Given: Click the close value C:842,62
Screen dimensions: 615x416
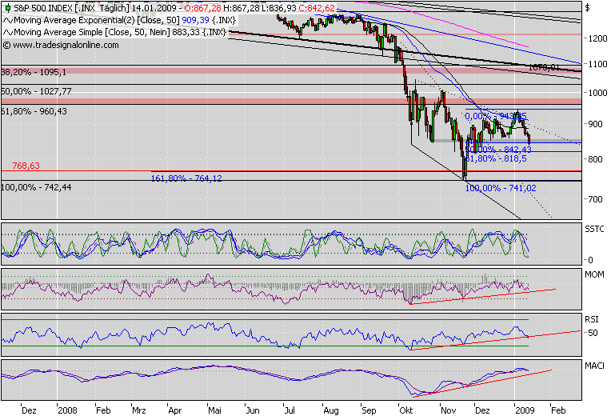Looking at the screenshot, I should tap(317, 8).
